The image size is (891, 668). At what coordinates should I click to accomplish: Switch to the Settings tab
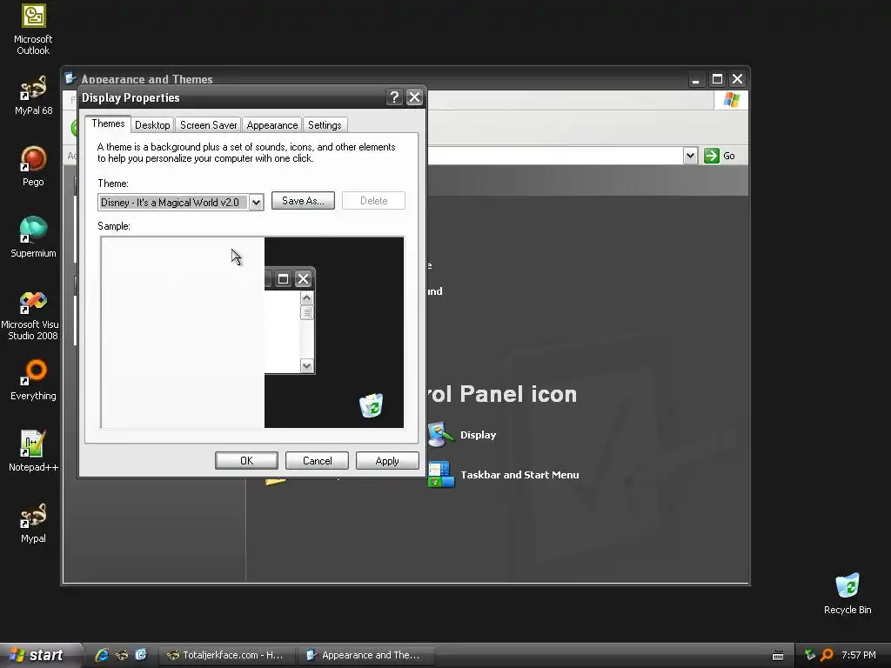tap(325, 125)
